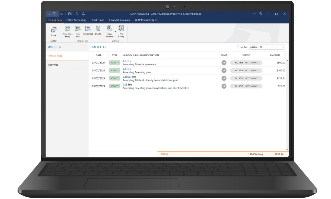Click the New Fee button
The width and height of the screenshot is (331, 199).
pos(78,32)
